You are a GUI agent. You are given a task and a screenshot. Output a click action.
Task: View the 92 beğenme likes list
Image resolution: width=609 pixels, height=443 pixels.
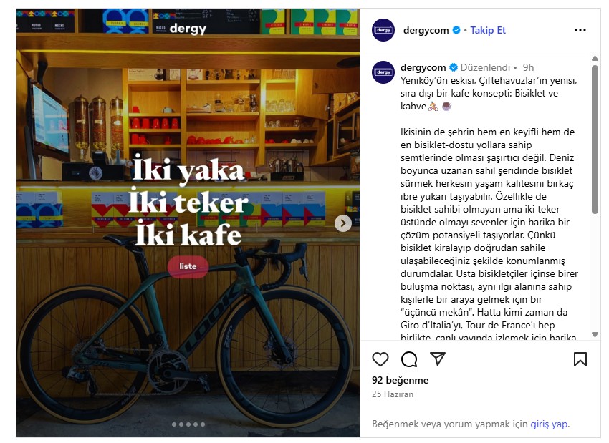click(x=400, y=380)
